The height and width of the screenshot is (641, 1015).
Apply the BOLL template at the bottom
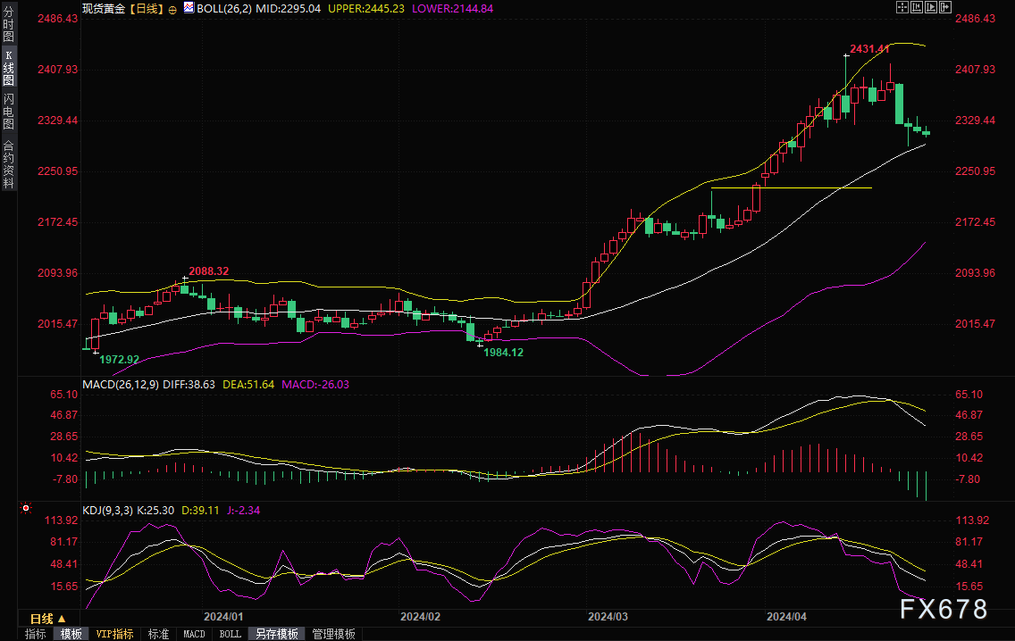[x=230, y=634]
